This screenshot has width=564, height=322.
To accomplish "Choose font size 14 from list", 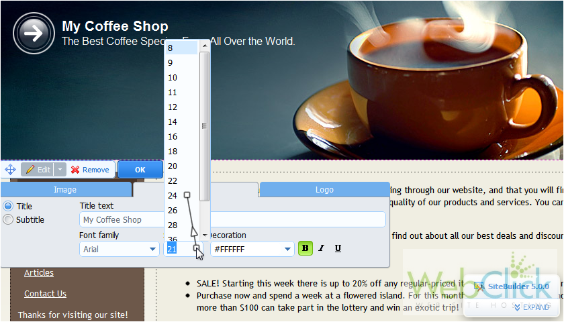I will (181, 121).
